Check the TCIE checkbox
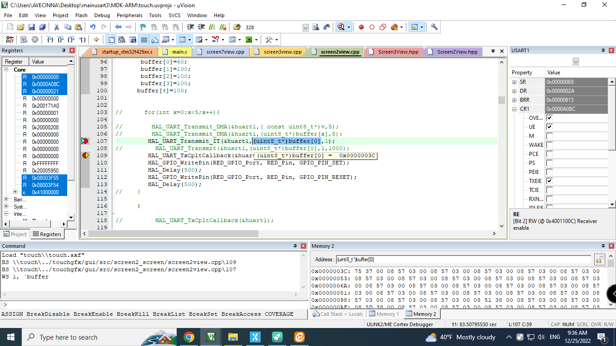The image size is (616, 346). tap(549, 190)
